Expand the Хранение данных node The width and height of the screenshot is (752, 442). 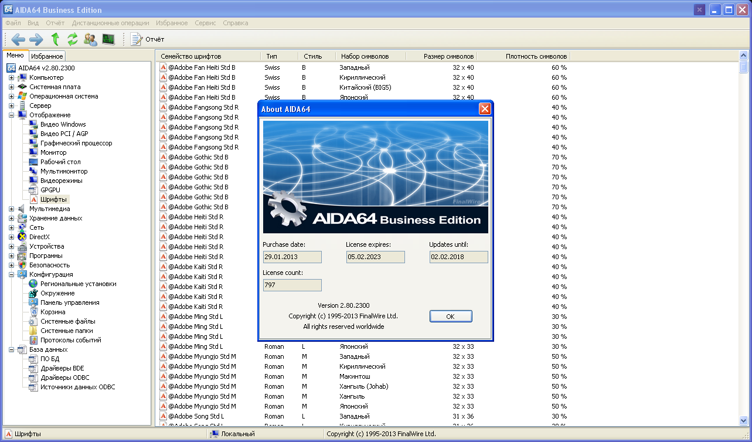pyautogui.click(x=11, y=218)
